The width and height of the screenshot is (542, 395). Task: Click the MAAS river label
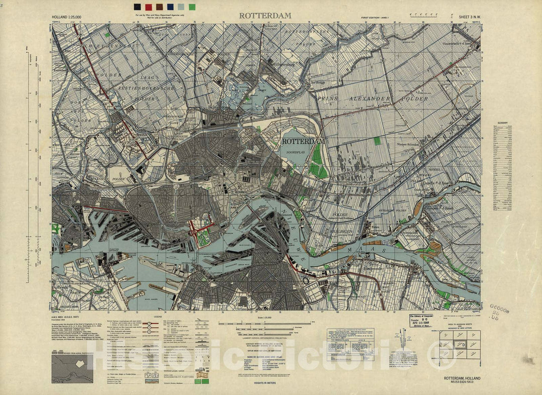pos(367,250)
